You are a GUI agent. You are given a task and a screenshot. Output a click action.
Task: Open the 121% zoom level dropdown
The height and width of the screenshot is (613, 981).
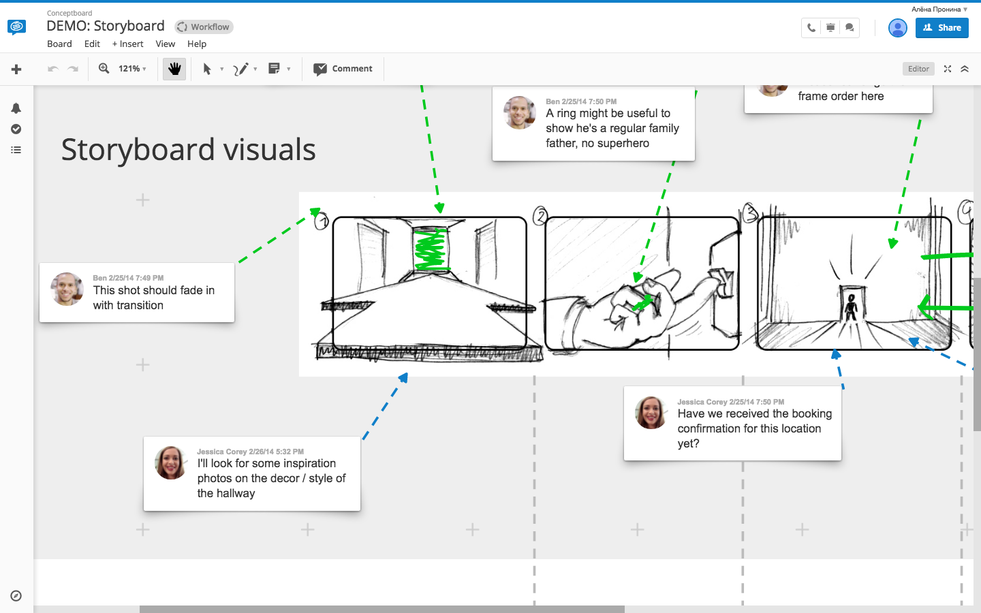(132, 69)
